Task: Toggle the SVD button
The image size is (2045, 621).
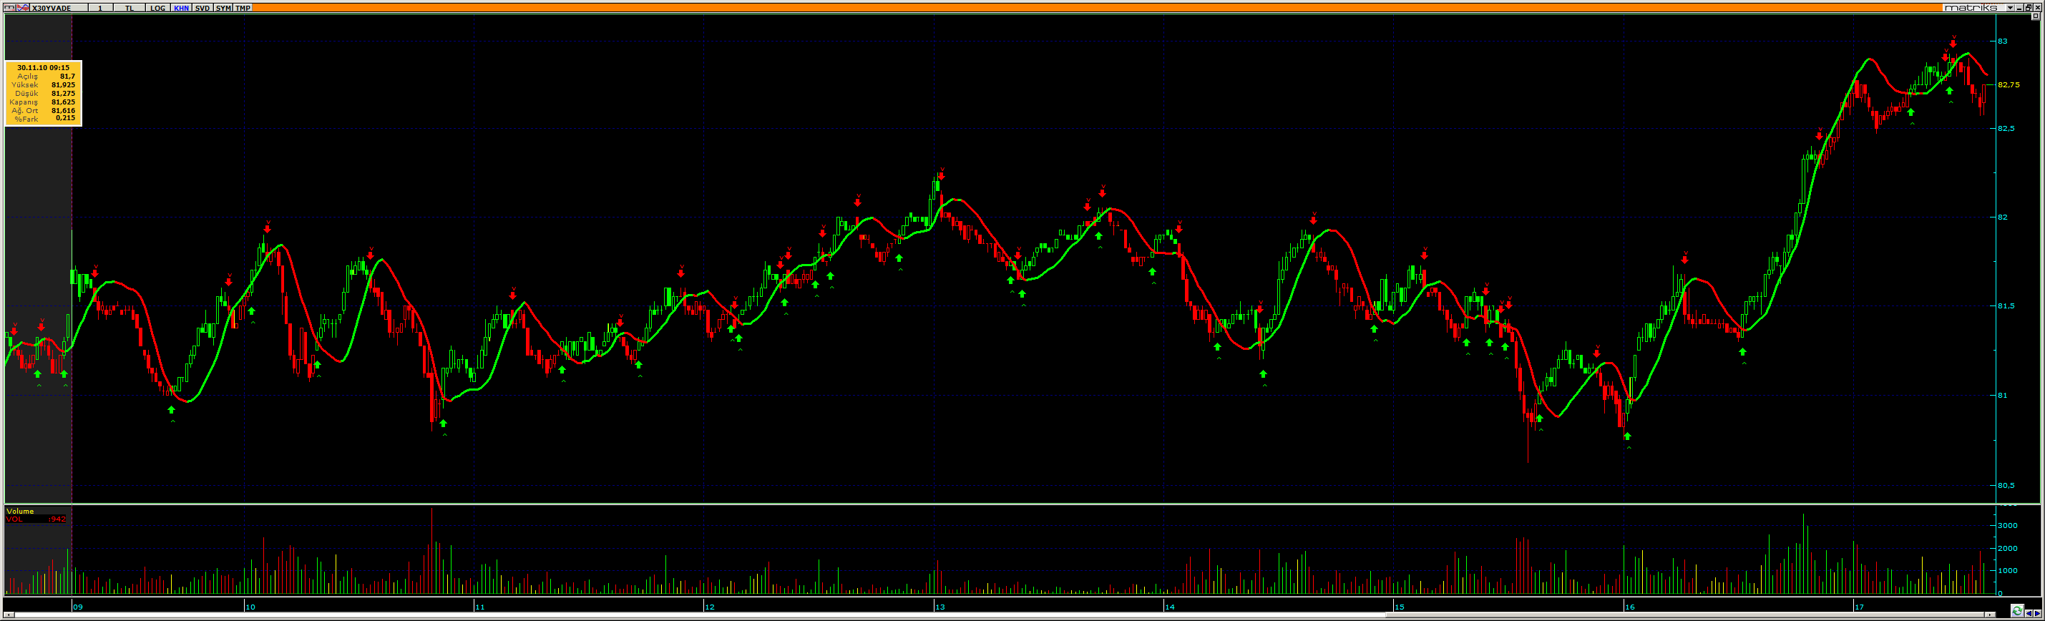Action: click(x=203, y=8)
